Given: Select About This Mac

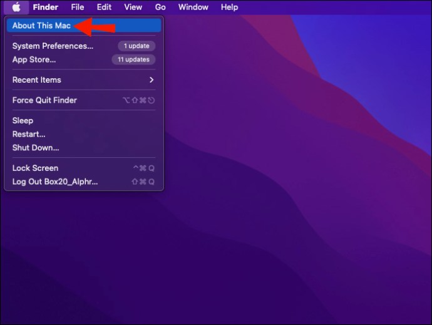Looking at the screenshot, I should pyautogui.click(x=84, y=25).
